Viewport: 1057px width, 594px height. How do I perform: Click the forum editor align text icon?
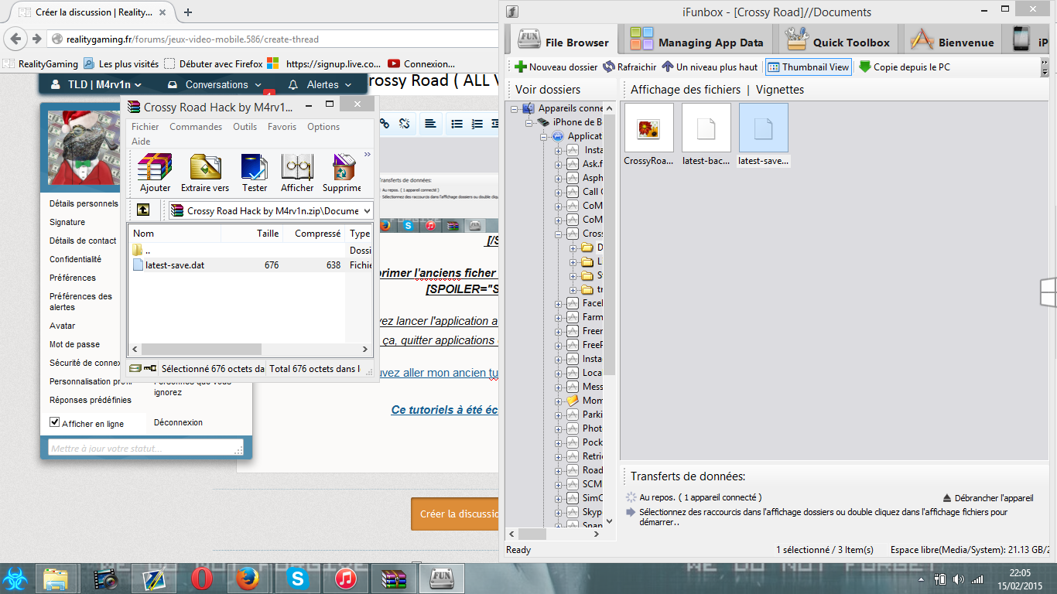[x=430, y=124]
